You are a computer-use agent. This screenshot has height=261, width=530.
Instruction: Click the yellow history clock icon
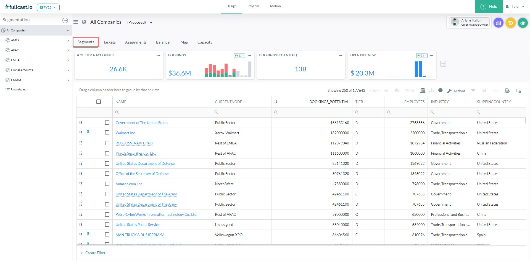[510, 23]
